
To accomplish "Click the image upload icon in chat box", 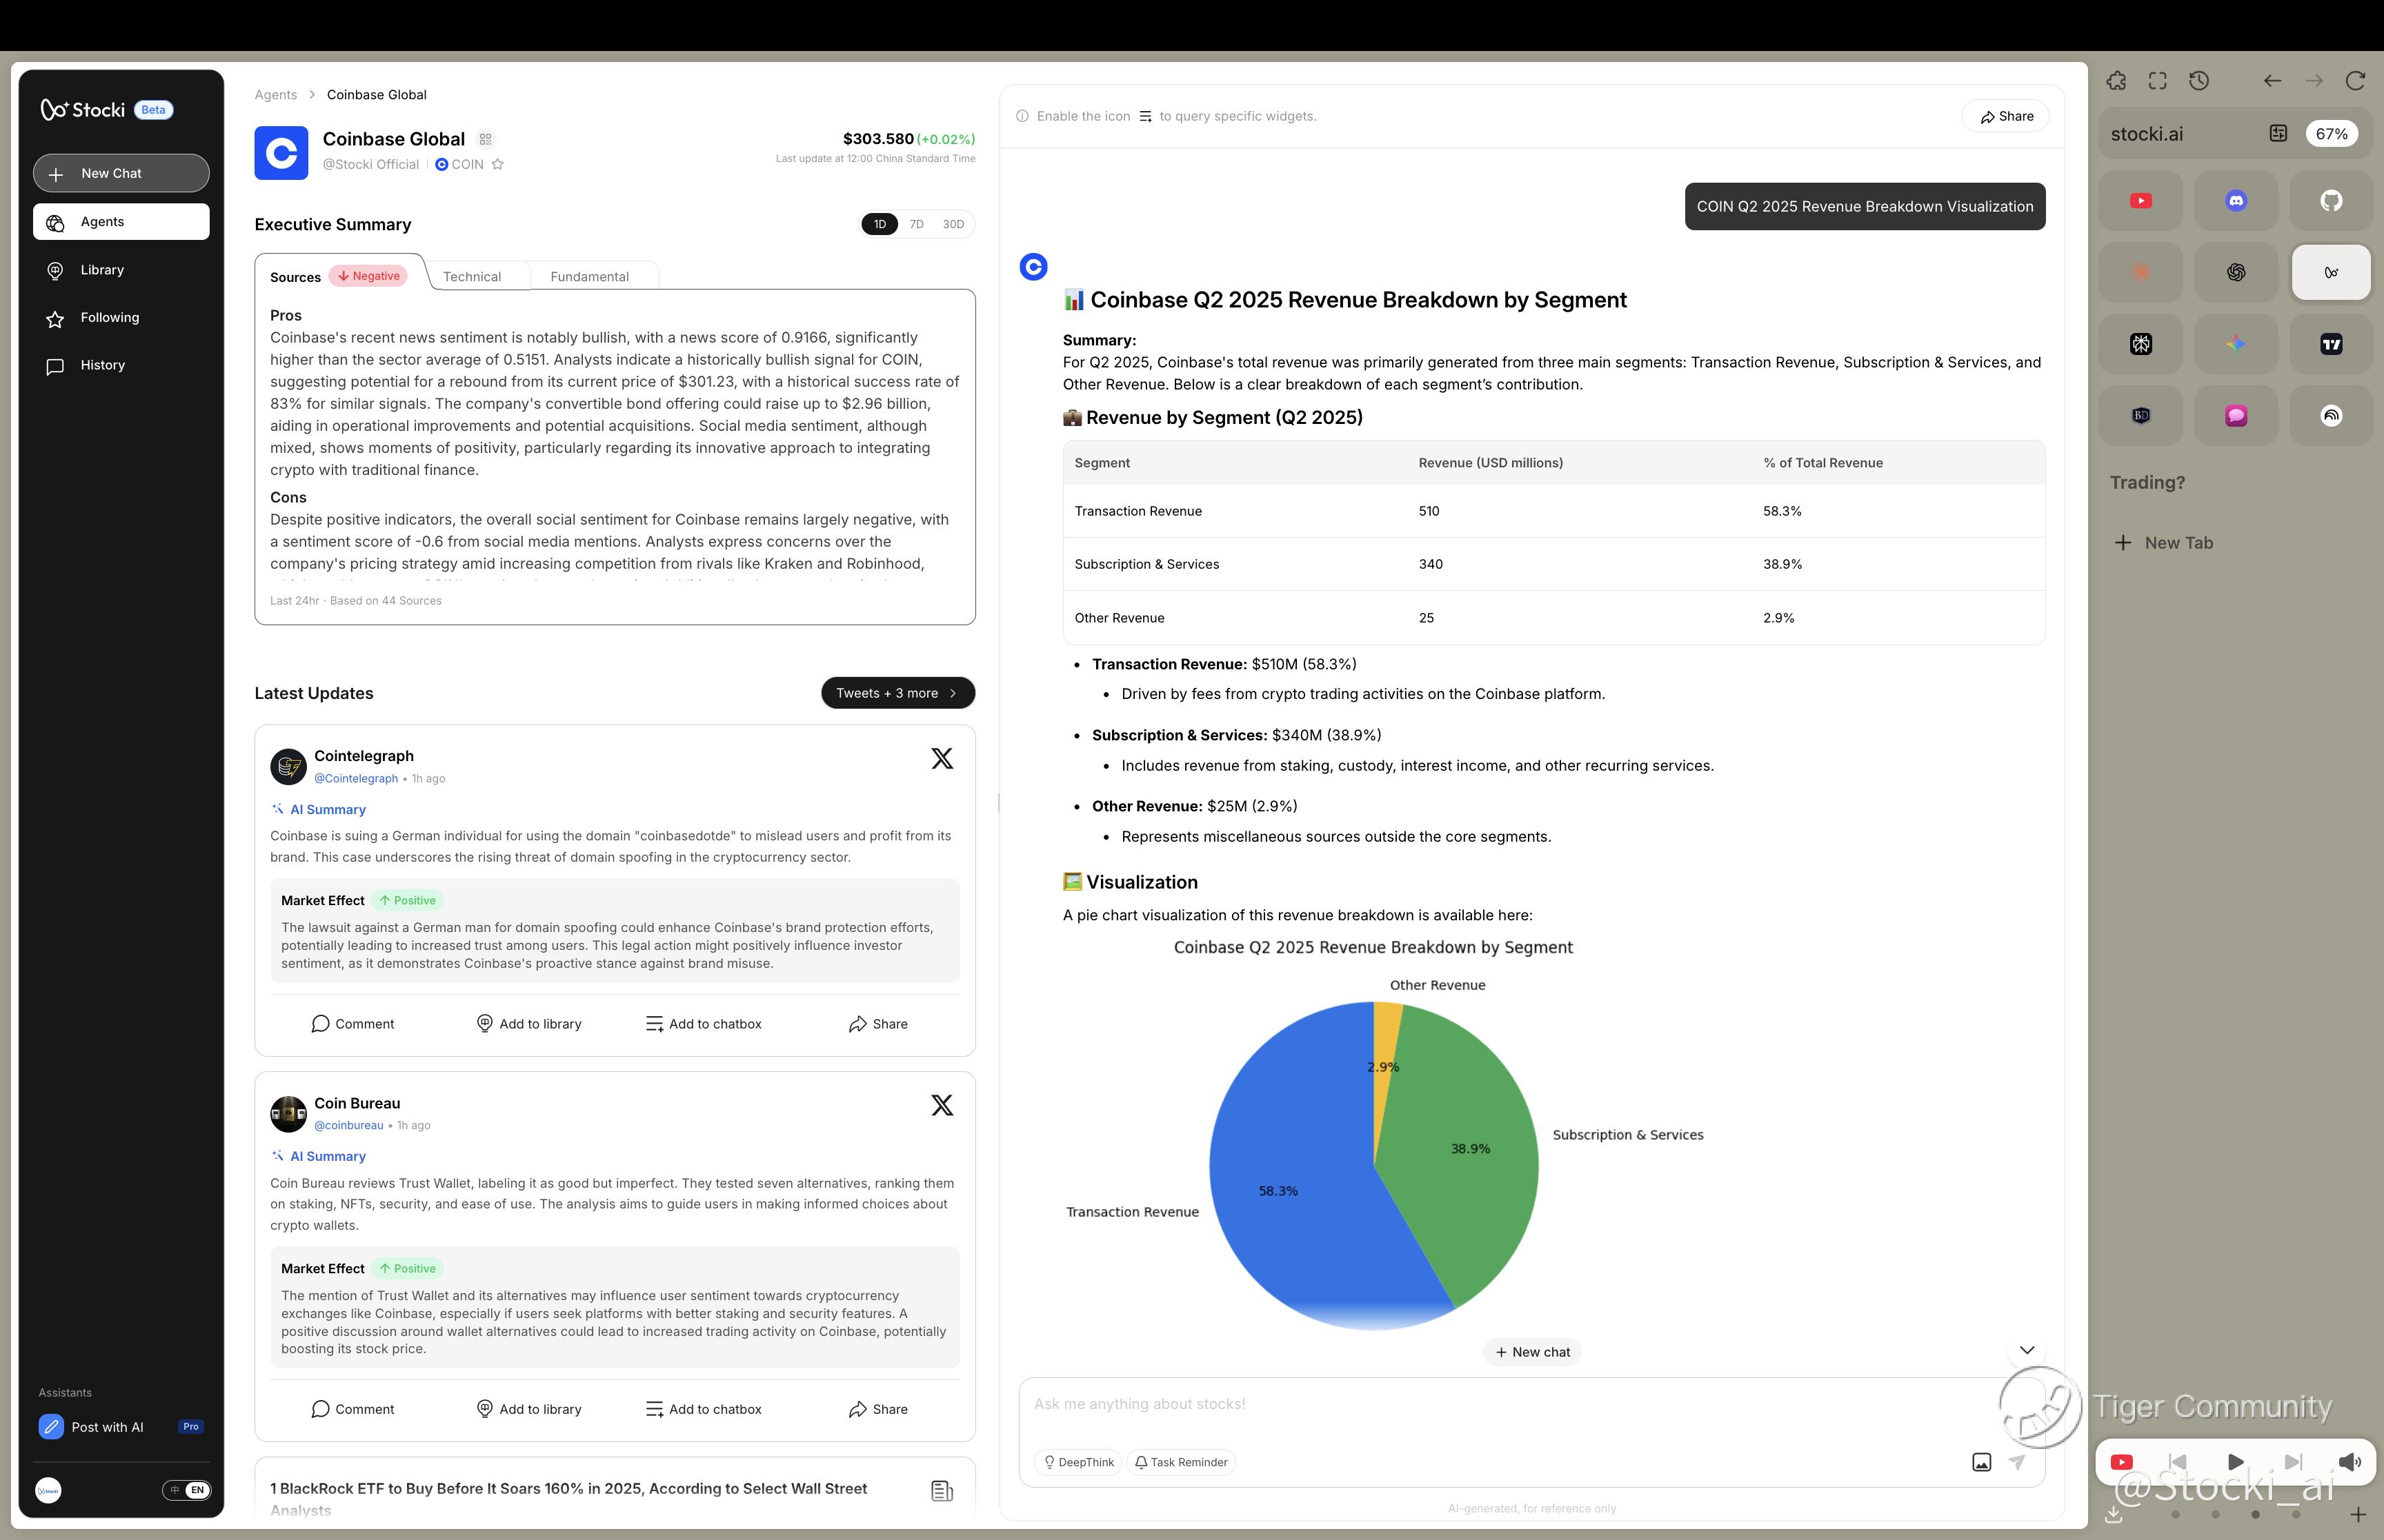I will (x=1981, y=1462).
